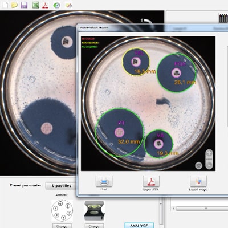This screenshot has height=228, width=228.
Task: Open a file with the folder icon
Action: [x=15, y=5]
